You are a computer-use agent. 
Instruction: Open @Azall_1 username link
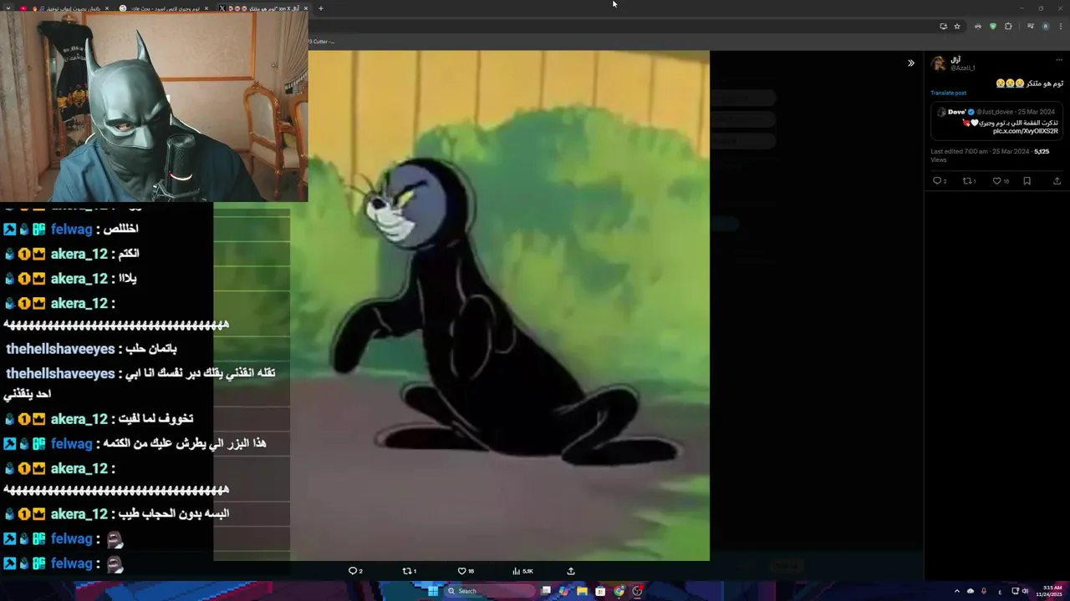(x=963, y=68)
